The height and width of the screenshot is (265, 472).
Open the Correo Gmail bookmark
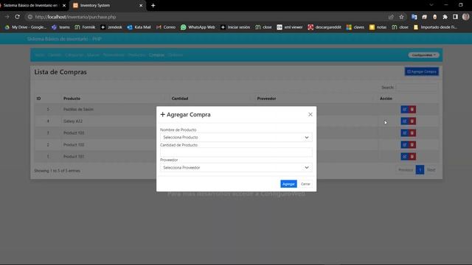[165, 27]
